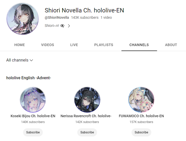
Task: Go to the VIDEOS tab
Action: (48, 45)
